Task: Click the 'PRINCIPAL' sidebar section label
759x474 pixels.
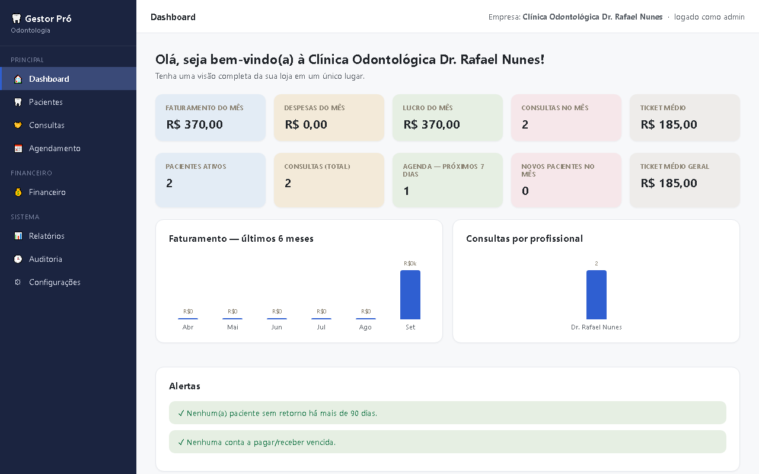Action: (x=27, y=60)
